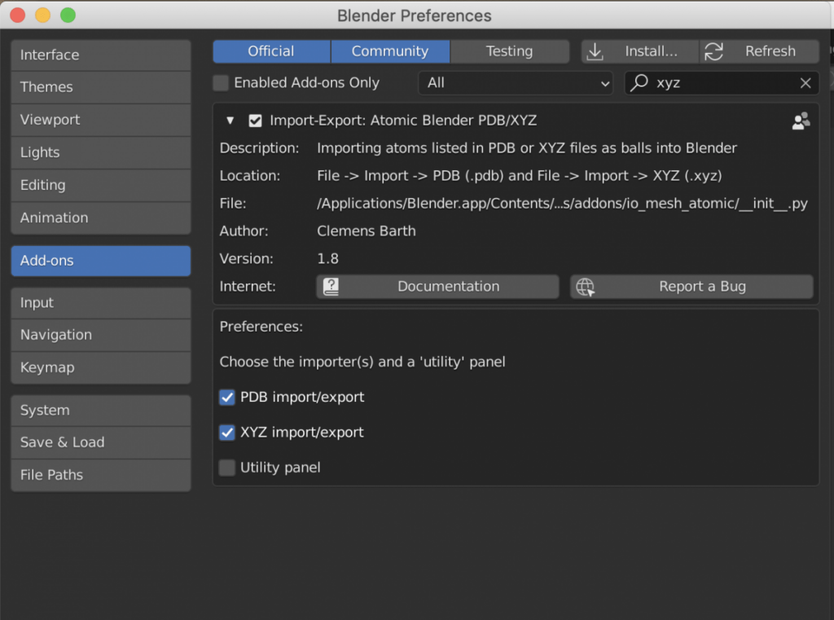Image resolution: width=834 pixels, height=620 pixels.
Task: Toggle the Official add-ons filter tab
Action: click(x=271, y=51)
